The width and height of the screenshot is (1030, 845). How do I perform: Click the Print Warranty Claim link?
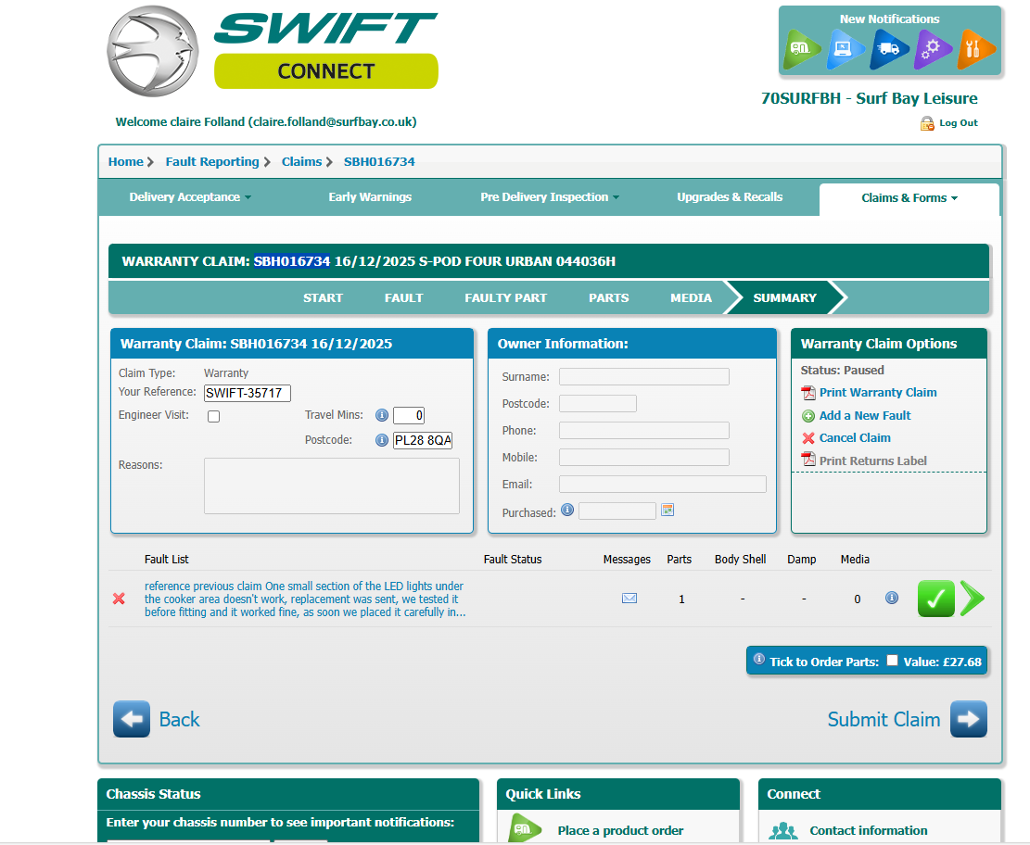(x=878, y=393)
